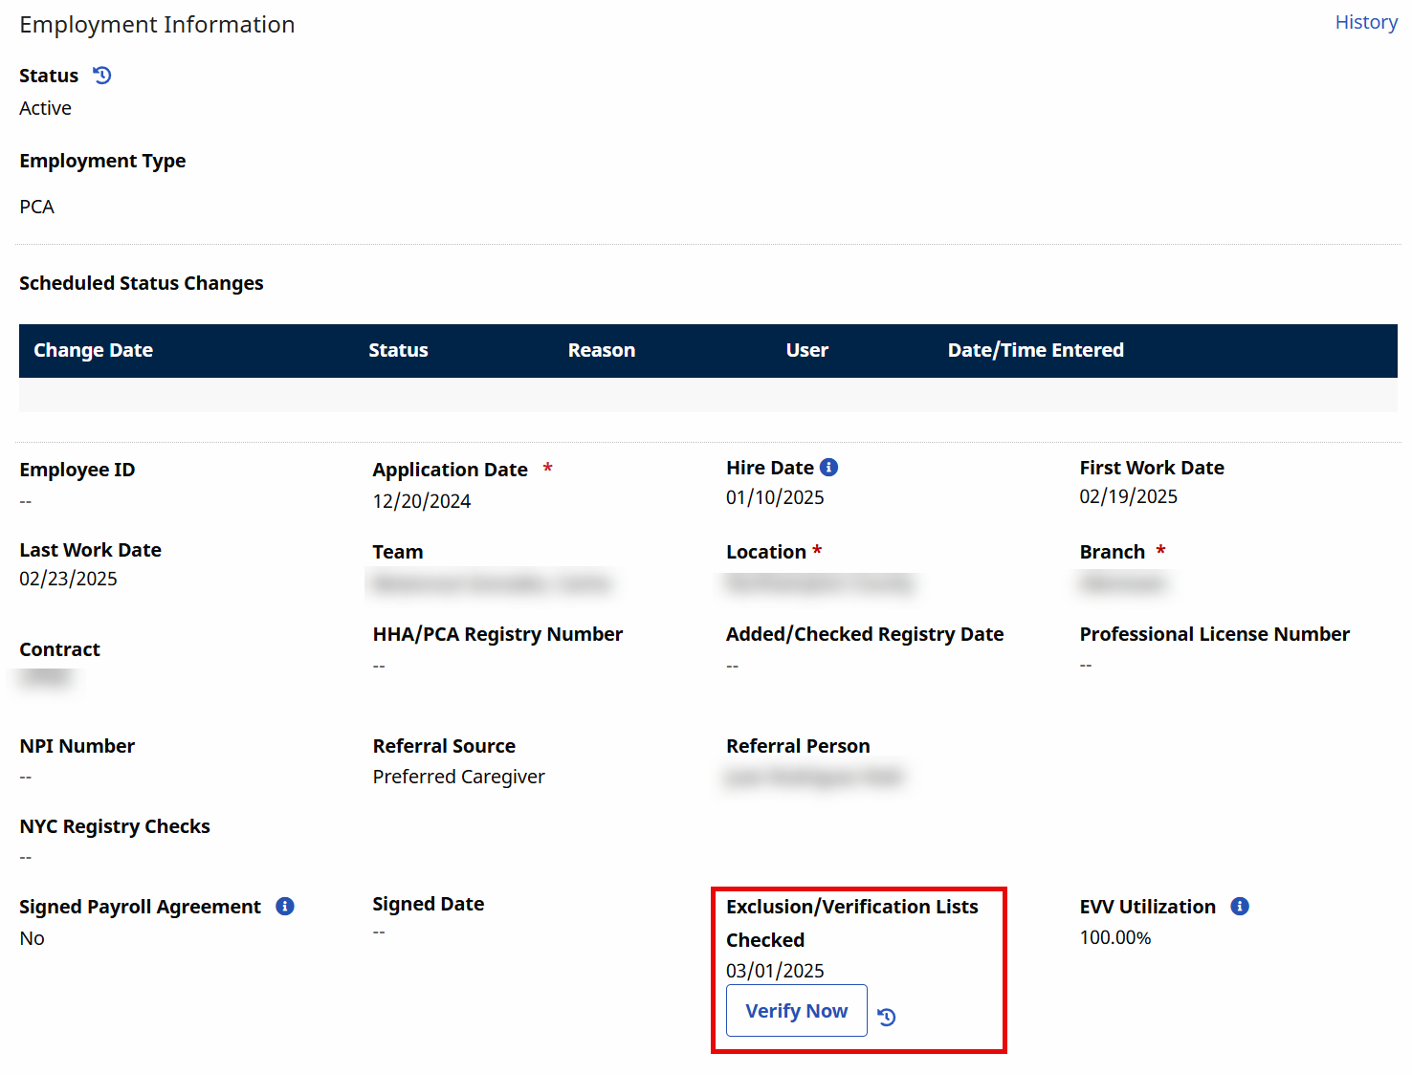
Task: Click the Preferred Caregiver referral source value
Action: pos(458,777)
